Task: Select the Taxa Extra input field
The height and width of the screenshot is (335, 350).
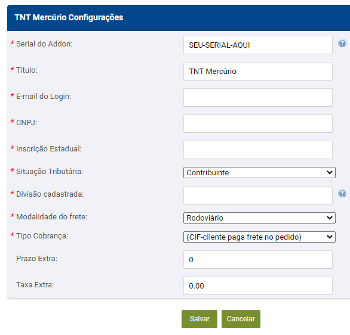Action: point(258,286)
